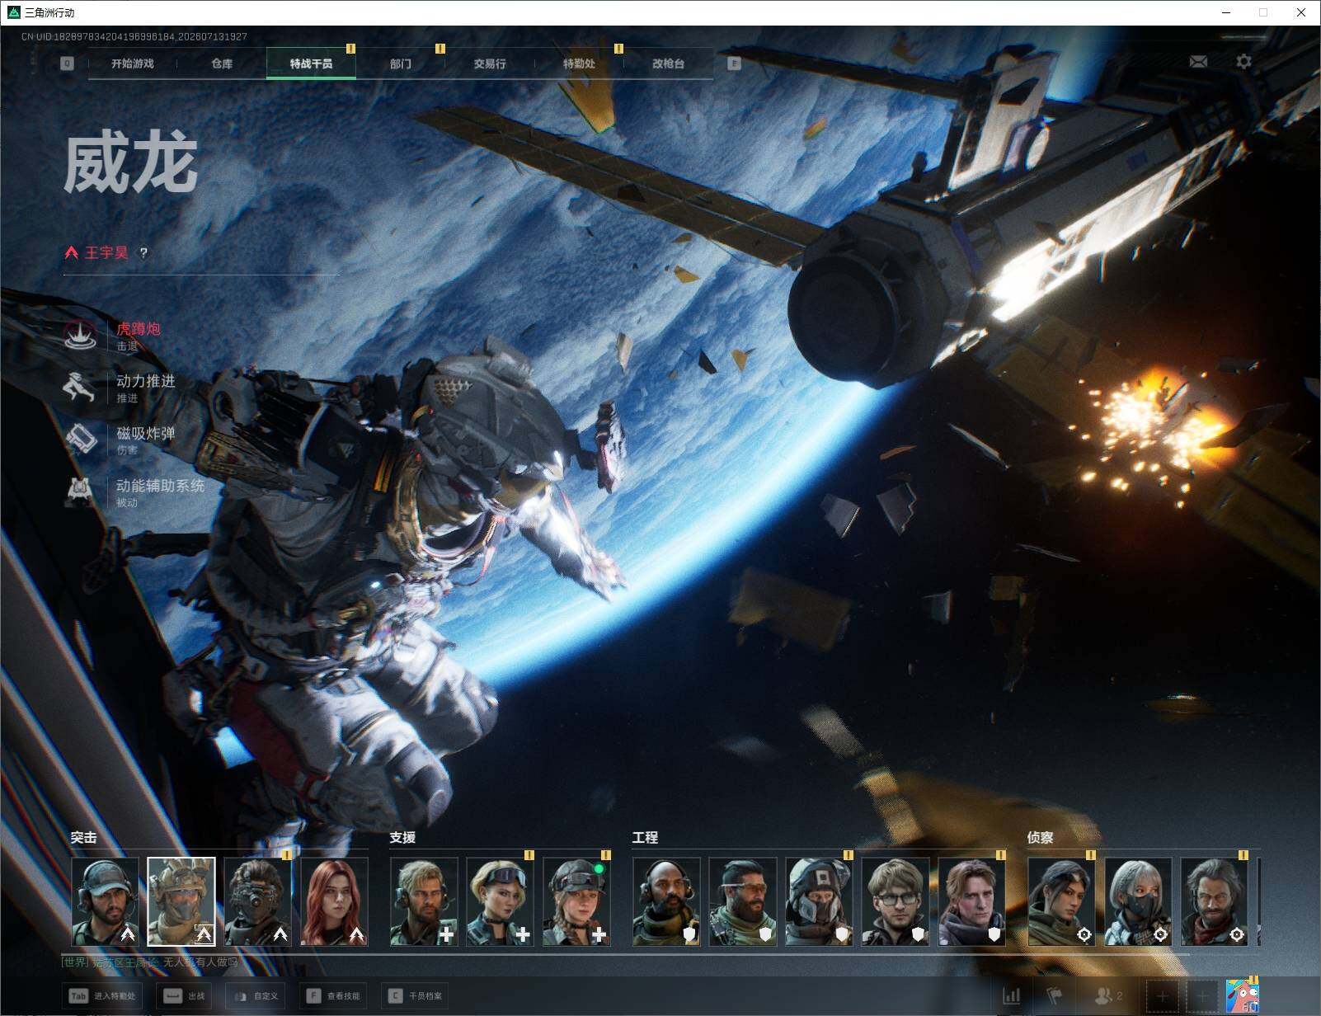Screen dimensions: 1321x1016
Task: Open the 自定义 customize button
Action: pos(256,995)
